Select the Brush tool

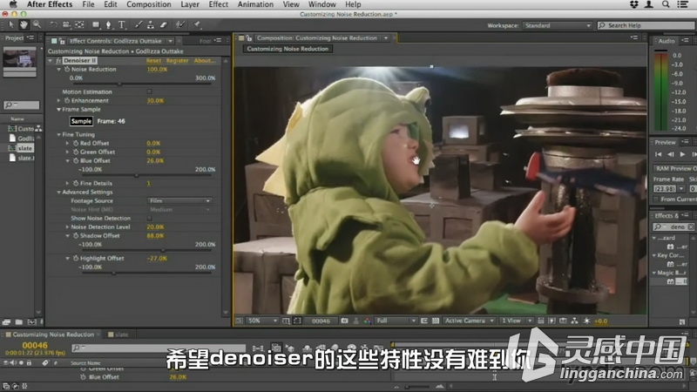(x=139, y=25)
